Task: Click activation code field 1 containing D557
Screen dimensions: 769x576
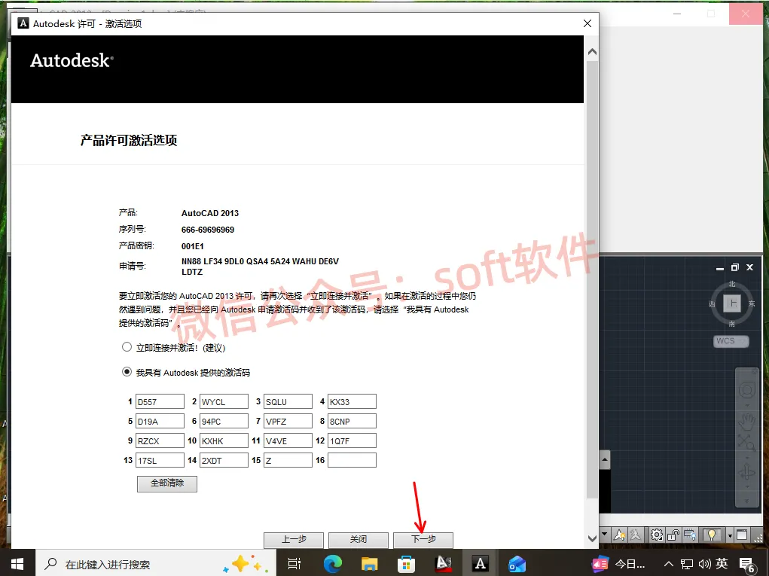Action: [x=160, y=401]
